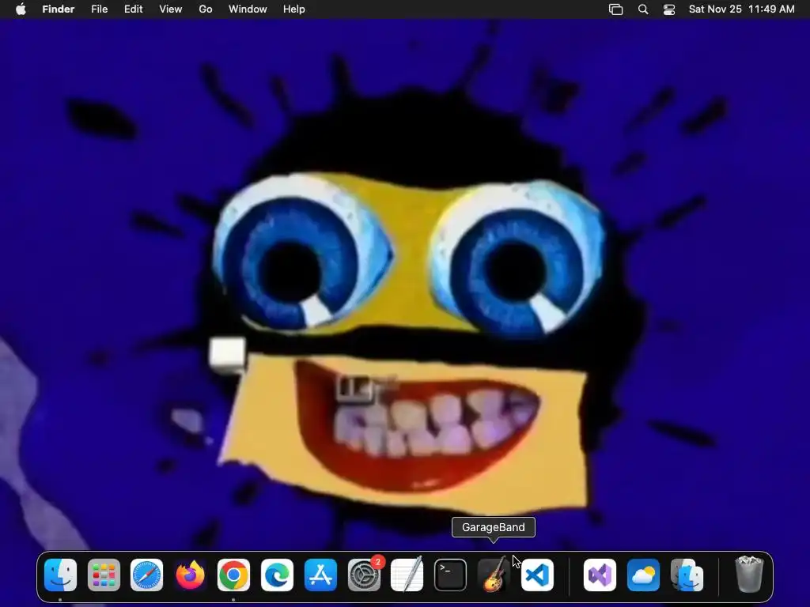Open the Trash in the Dock

coord(749,574)
